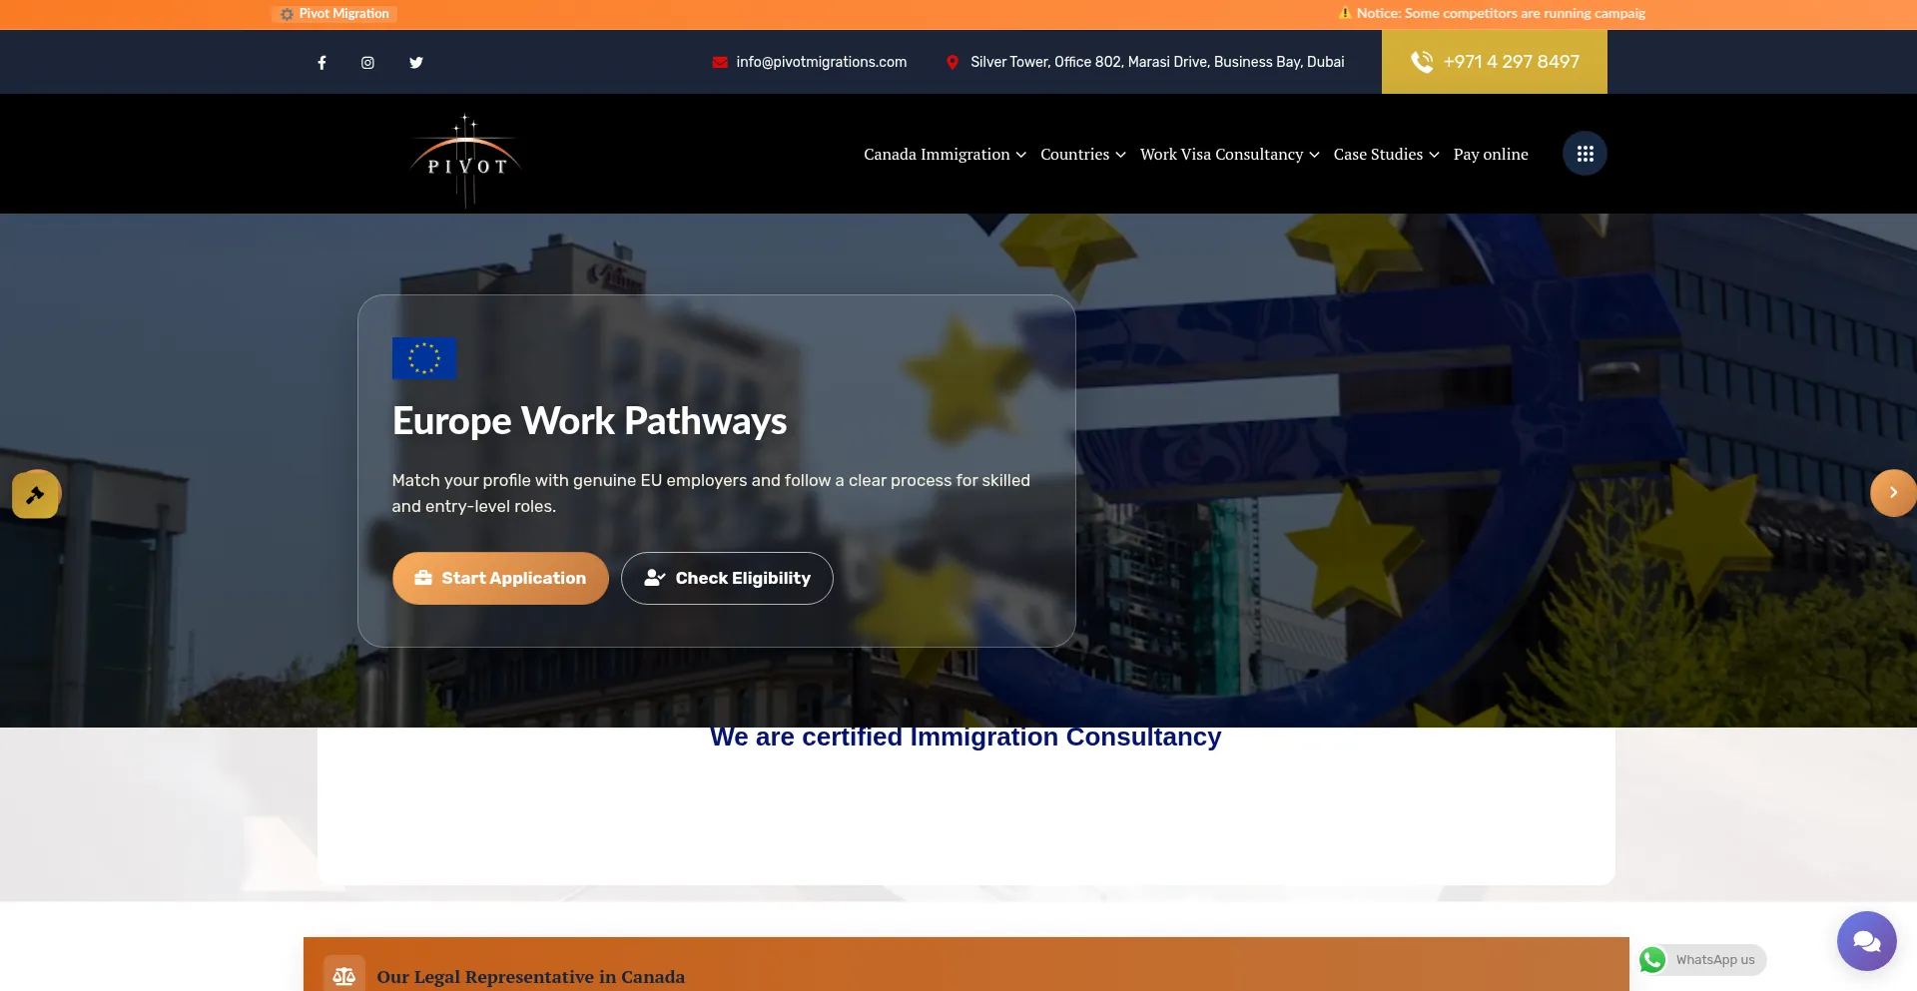Image resolution: width=1917 pixels, height=991 pixels.
Task: Open the Instagram social icon
Action: (367, 63)
